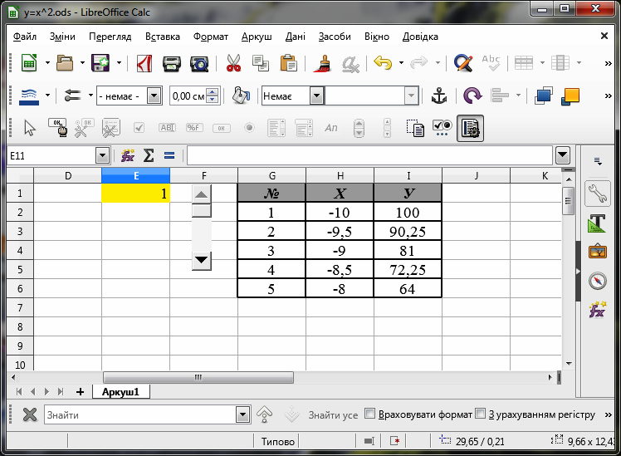Click Find Previous arrow button

click(x=265, y=414)
